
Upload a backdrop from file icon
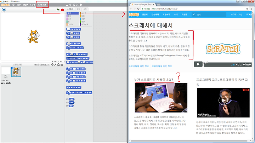[x=7, y=83]
